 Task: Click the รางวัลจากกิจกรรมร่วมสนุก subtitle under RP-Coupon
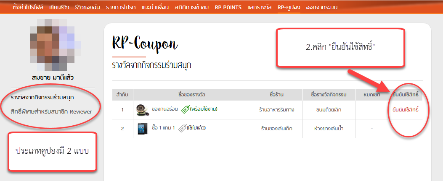[151, 65]
